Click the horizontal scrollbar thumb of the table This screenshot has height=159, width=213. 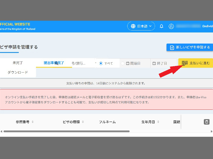pyautogui.click(x=67, y=131)
